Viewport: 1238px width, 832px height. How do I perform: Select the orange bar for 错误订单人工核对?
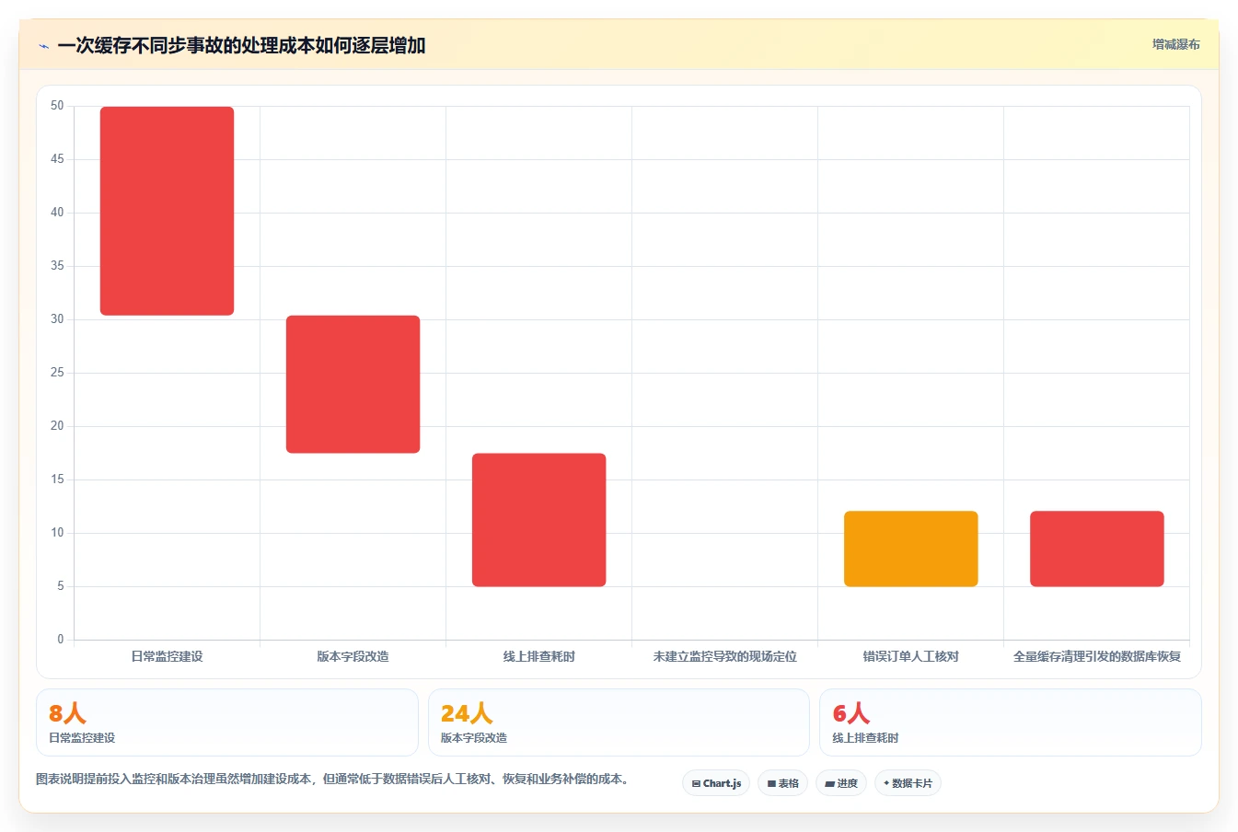(910, 549)
